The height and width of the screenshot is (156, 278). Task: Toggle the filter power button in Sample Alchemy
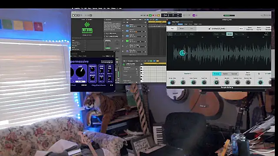click(x=259, y=74)
